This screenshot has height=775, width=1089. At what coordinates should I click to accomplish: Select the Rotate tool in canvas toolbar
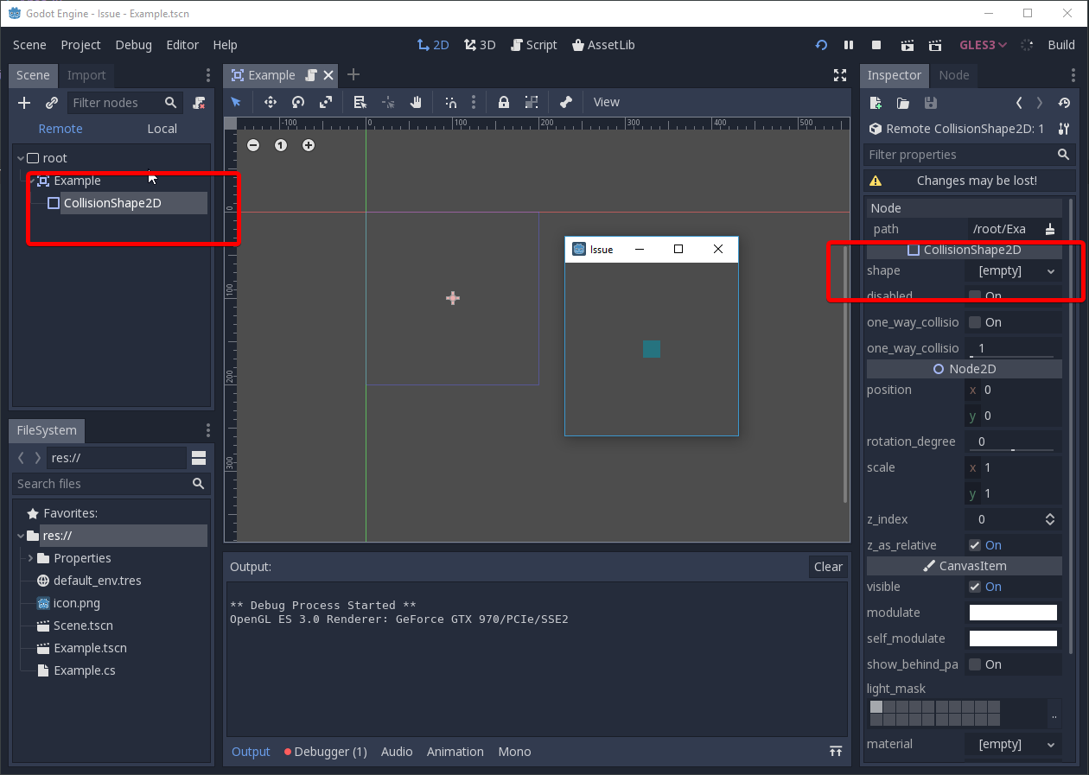coord(298,102)
